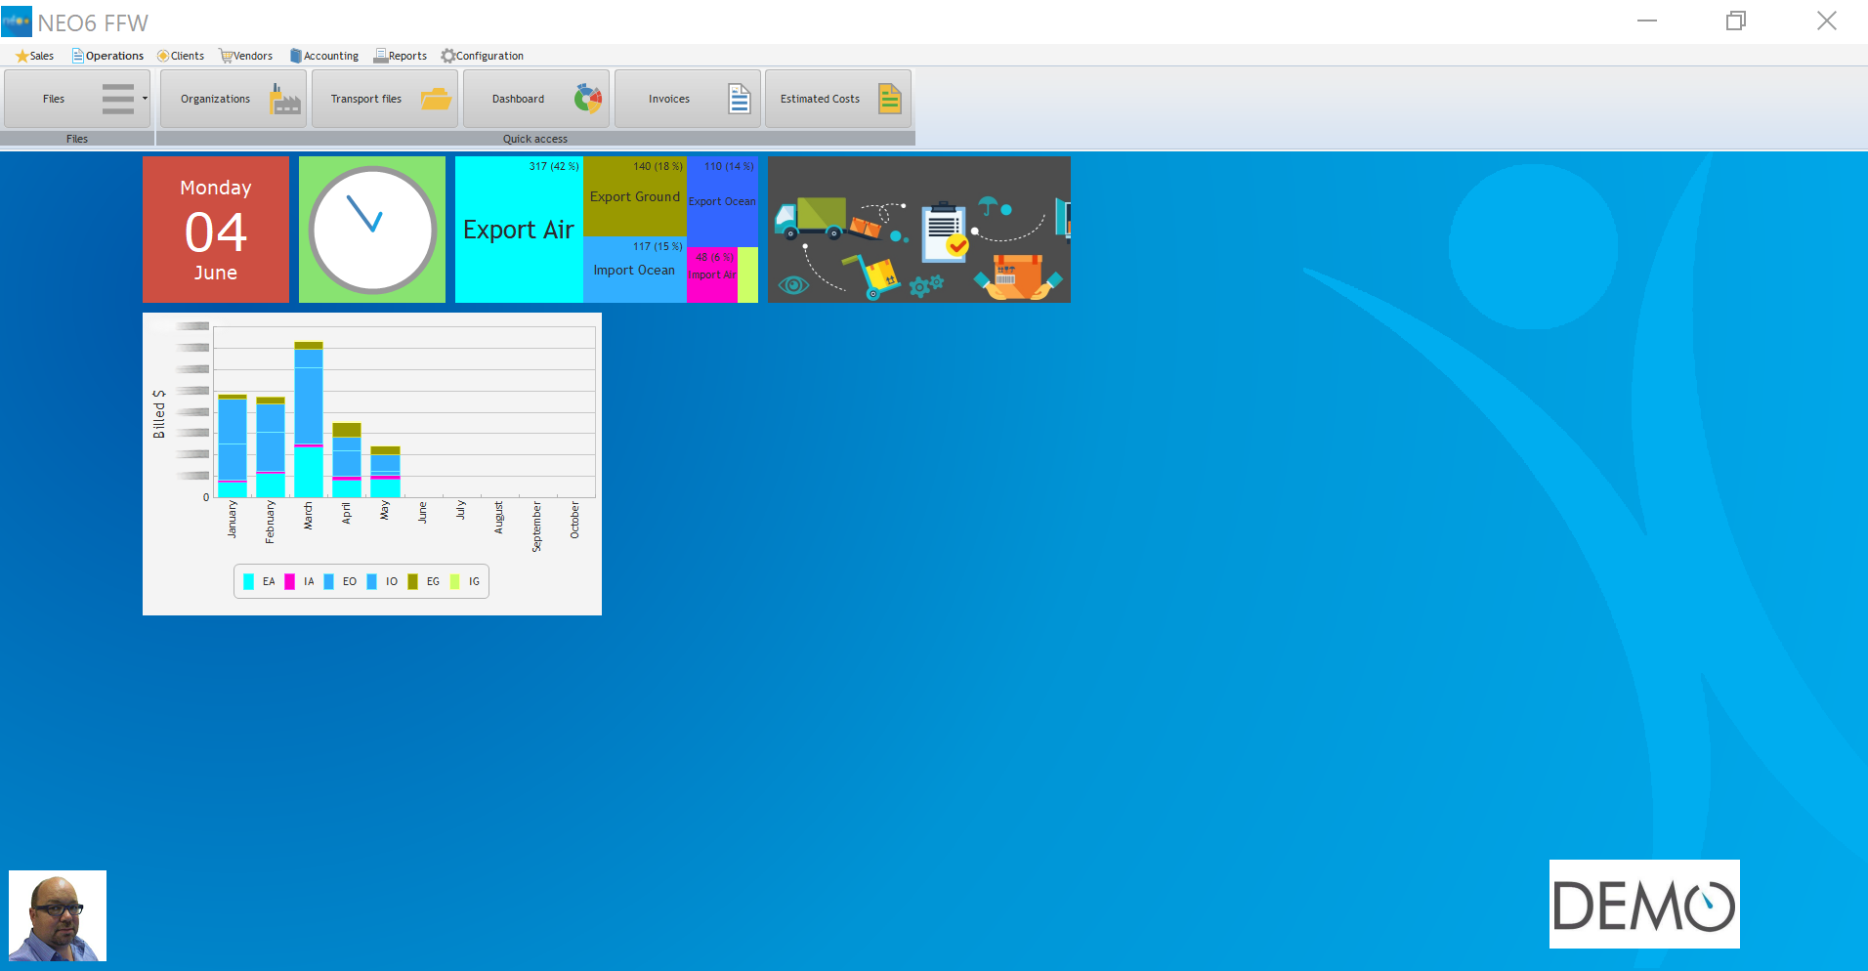
Task: Click the Files hamburger list icon
Action: click(118, 99)
